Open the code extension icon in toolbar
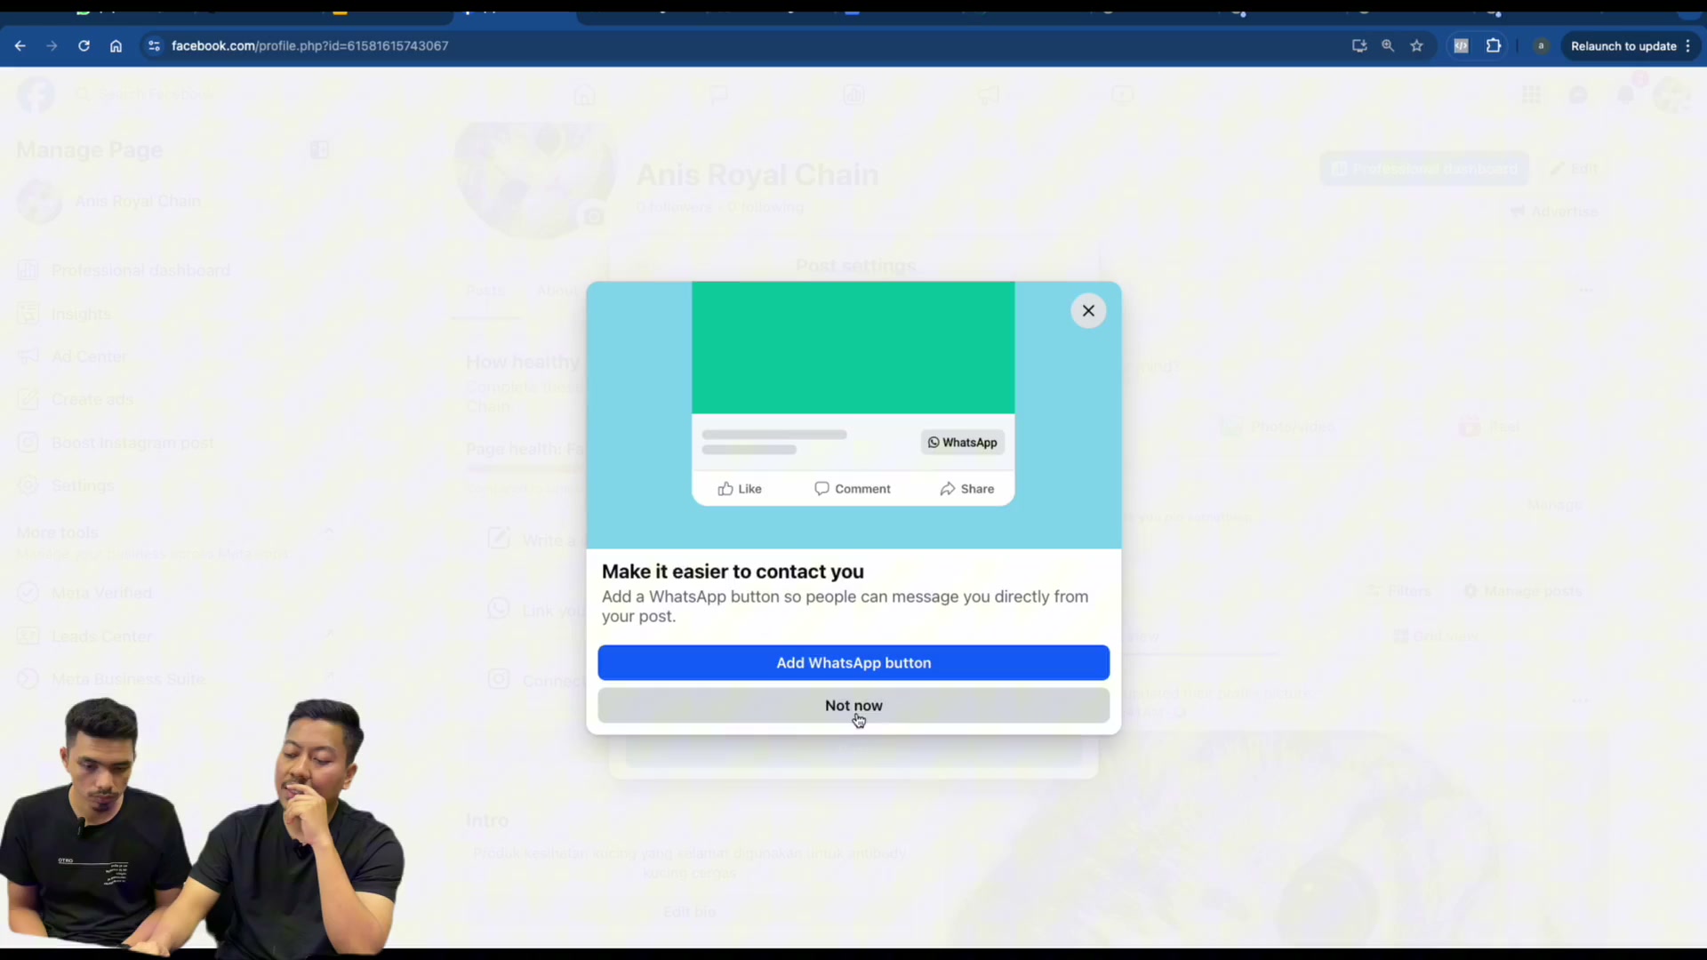Image resolution: width=1707 pixels, height=960 pixels. tap(1461, 46)
